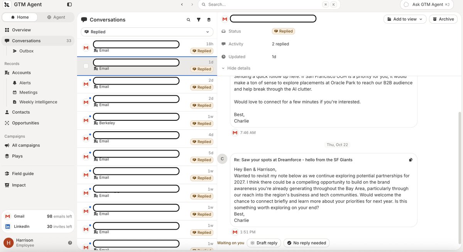Click the layers grouping icon in Conversations header
Viewport: 463px width, 252px height.
(209, 20)
